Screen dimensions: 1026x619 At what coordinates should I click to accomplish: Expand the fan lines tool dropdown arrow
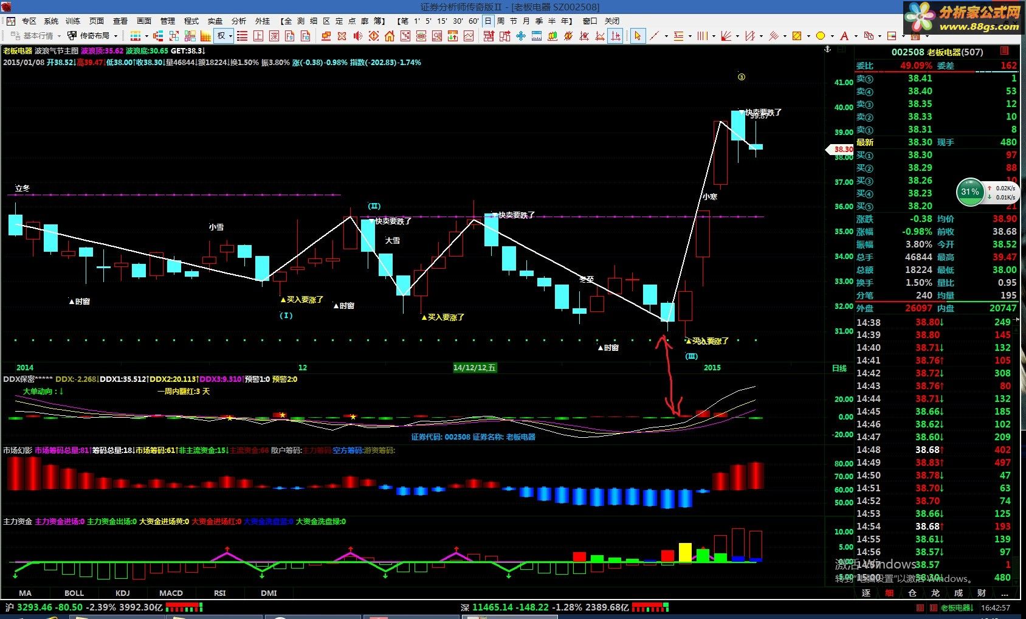[737, 36]
